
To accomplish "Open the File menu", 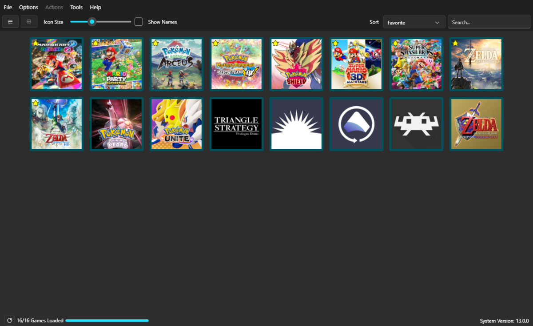I will click(x=8, y=7).
